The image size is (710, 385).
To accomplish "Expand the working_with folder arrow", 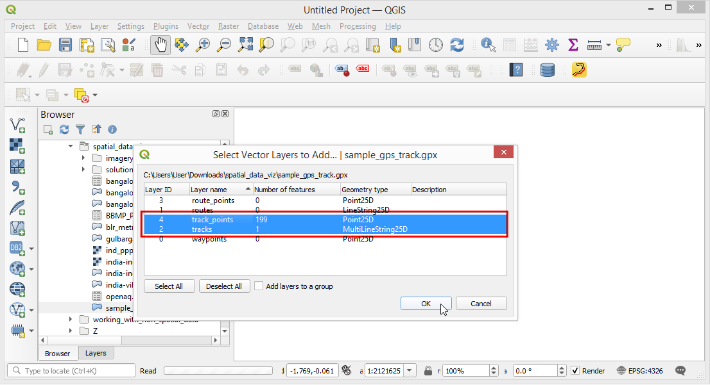I will 71,320.
